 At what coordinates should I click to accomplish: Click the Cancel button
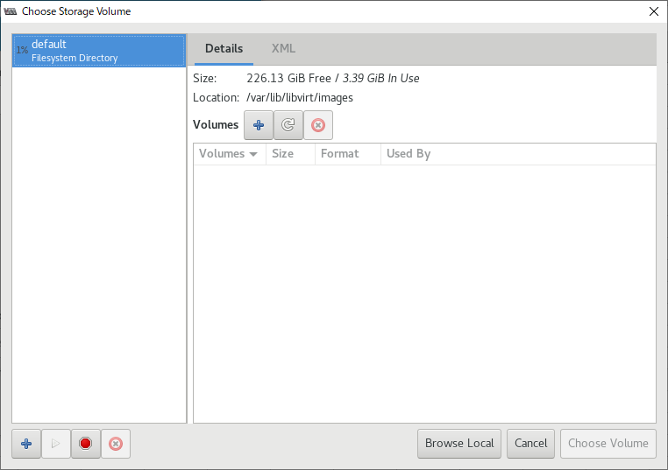(530, 444)
